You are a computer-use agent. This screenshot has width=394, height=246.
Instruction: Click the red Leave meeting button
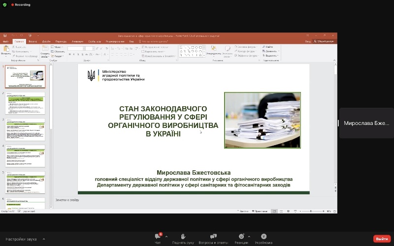[382, 239]
